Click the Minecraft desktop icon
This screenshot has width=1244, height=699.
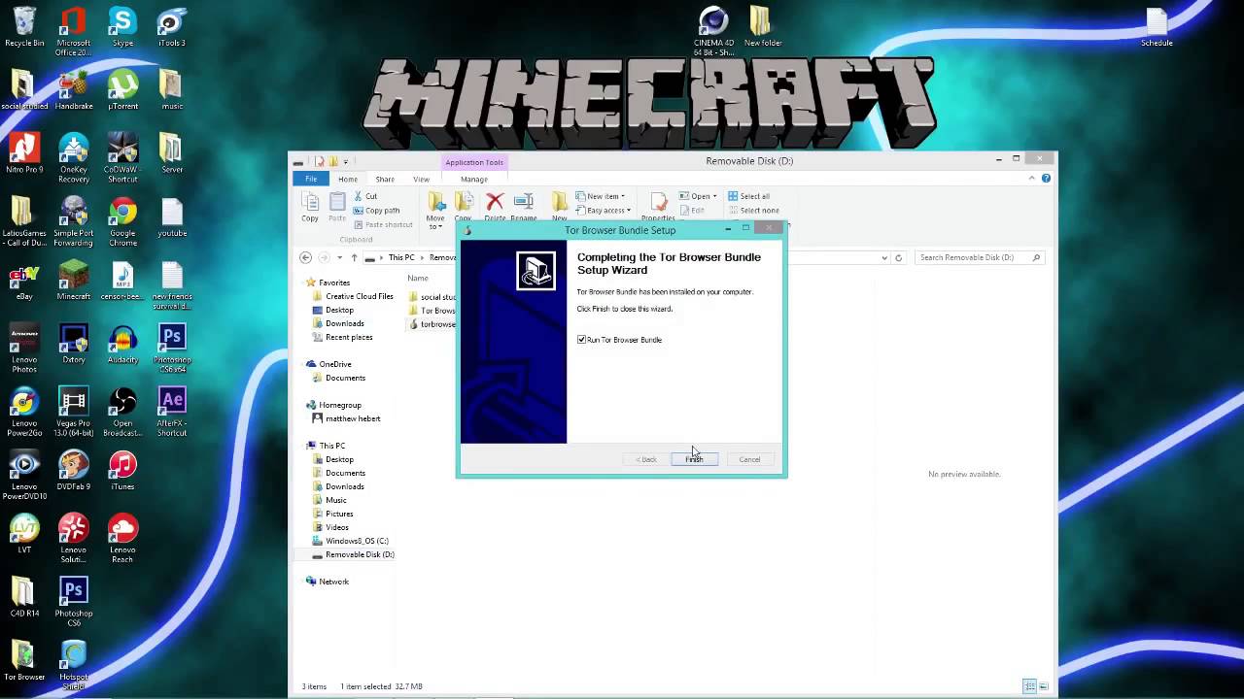pos(73,282)
